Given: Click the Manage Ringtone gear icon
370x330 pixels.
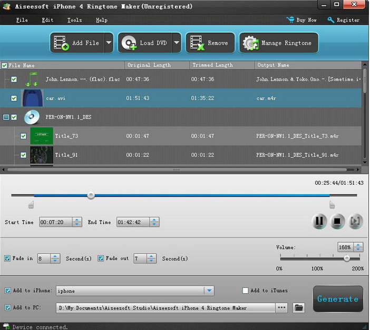Looking at the screenshot, I should (251, 43).
